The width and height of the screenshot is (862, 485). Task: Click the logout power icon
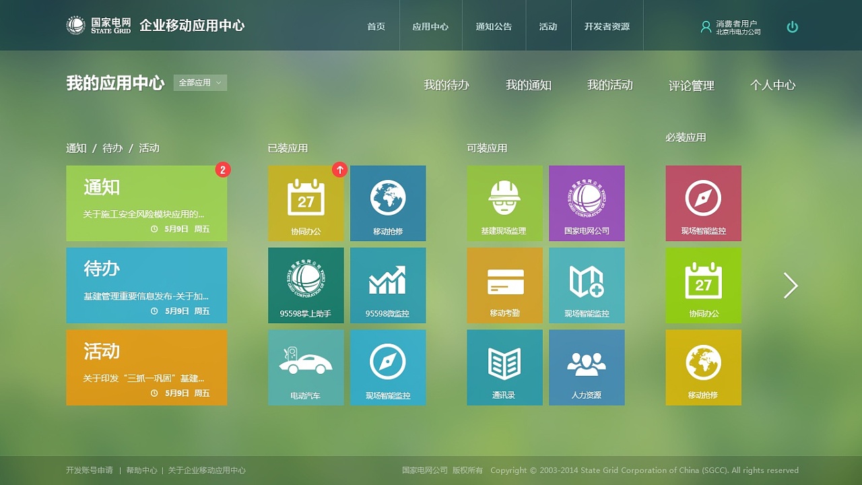(x=792, y=25)
